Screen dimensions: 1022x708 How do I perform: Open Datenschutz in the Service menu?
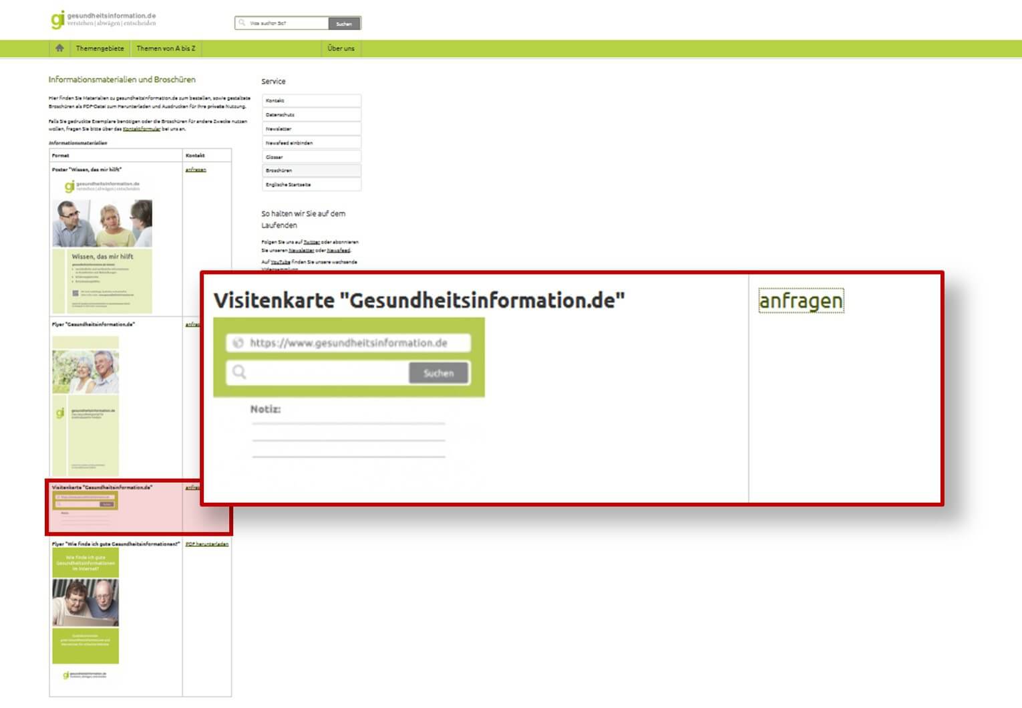[x=311, y=114]
